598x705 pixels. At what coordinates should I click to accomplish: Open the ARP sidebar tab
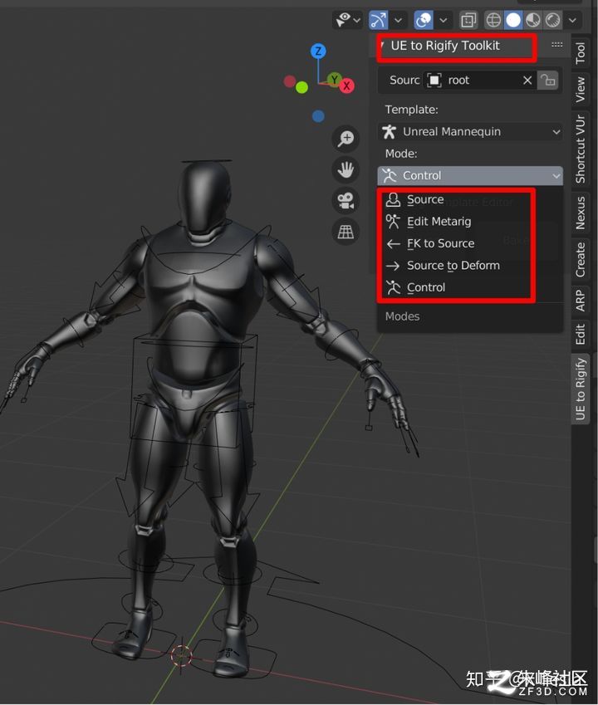(x=581, y=301)
